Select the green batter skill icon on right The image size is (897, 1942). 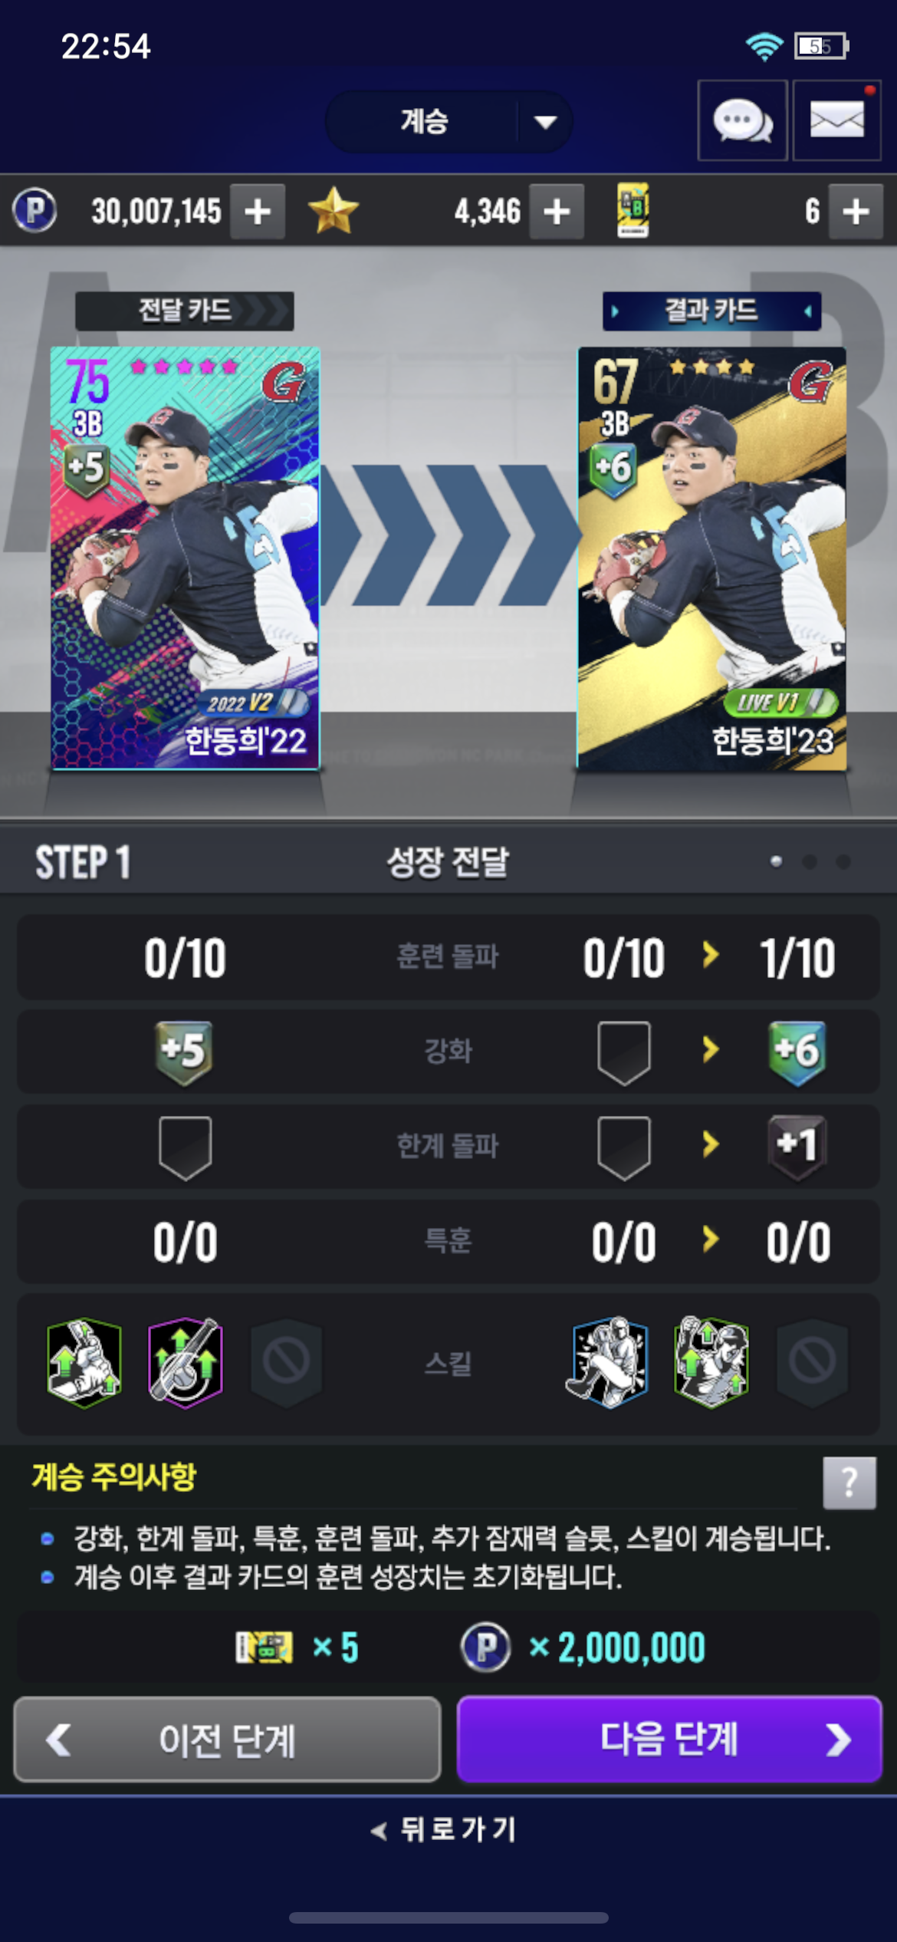711,1363
